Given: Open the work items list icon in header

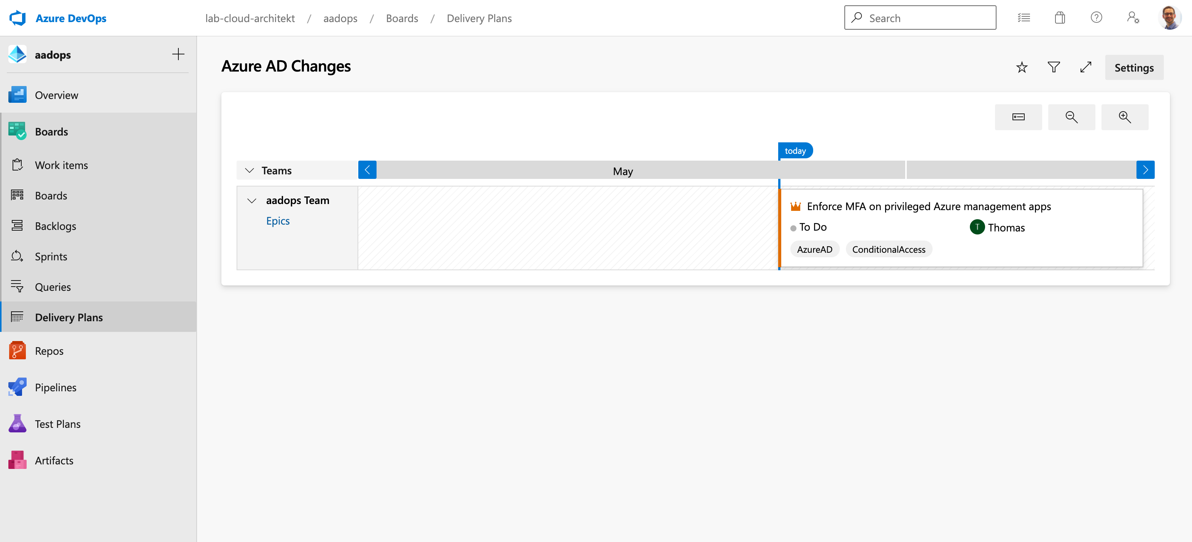Looking at the screenshot, I should (1024, 18).
